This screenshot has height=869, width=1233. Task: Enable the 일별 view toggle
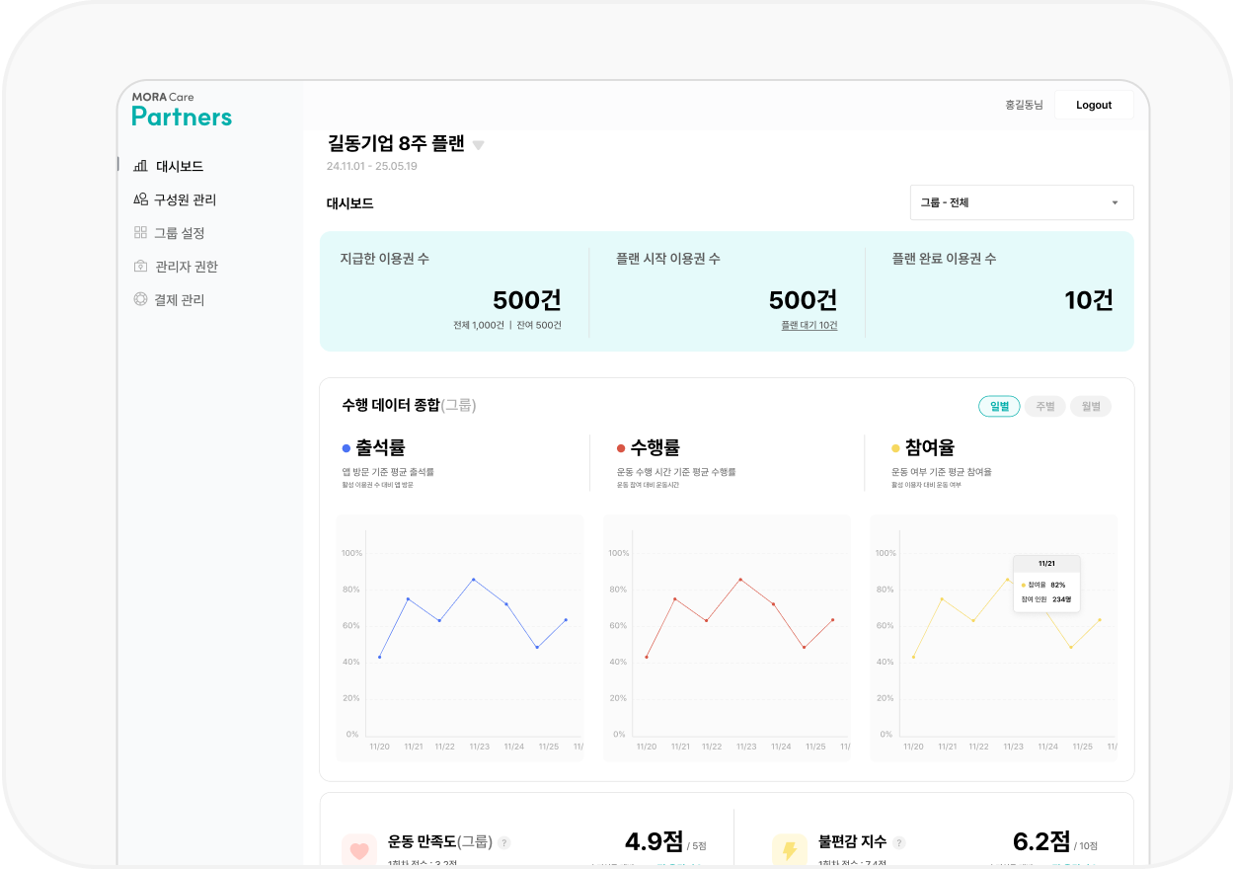[x=999, y=405]
